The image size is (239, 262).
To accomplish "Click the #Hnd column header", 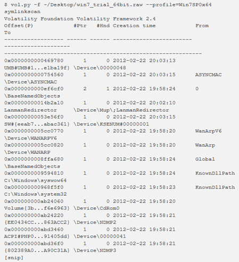I will [103, 26].
